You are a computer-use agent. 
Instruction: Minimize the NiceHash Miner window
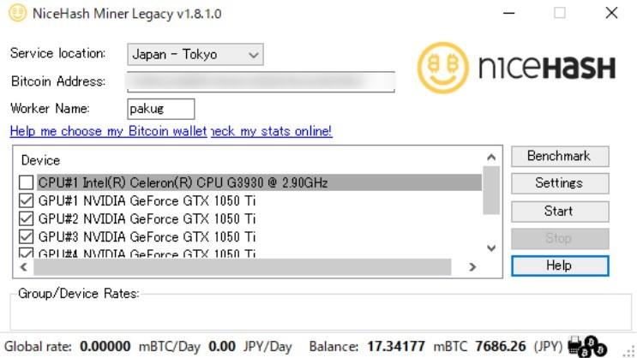[x=508, y=13]
